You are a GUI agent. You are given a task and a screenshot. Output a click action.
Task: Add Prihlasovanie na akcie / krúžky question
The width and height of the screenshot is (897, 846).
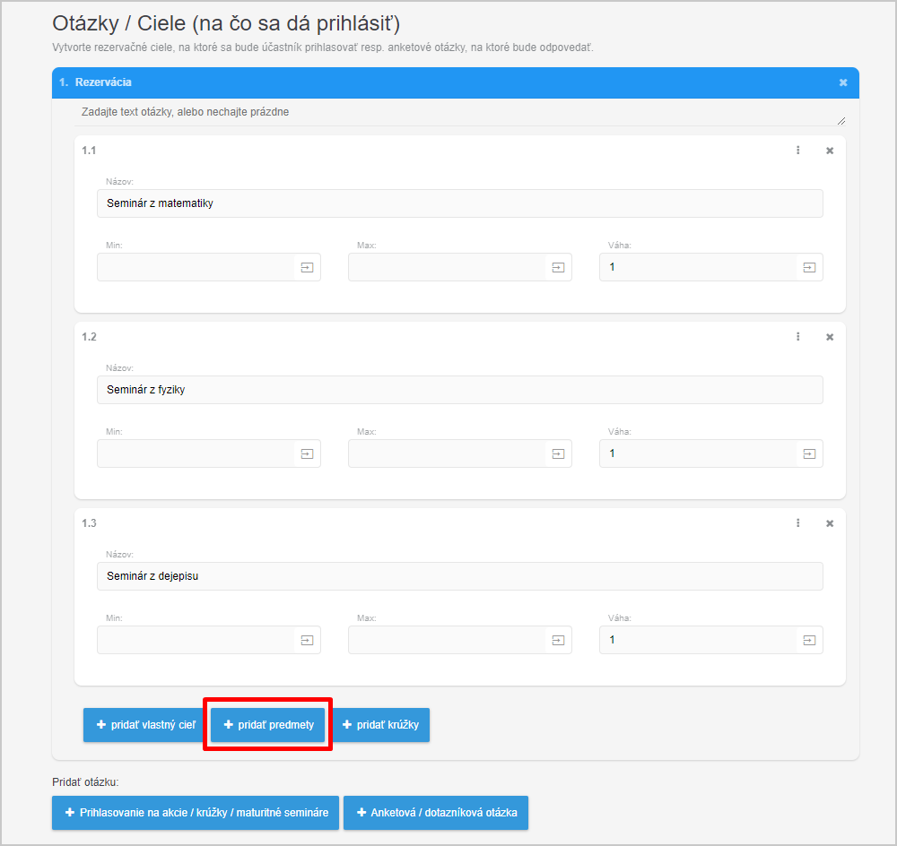(196, 813)
